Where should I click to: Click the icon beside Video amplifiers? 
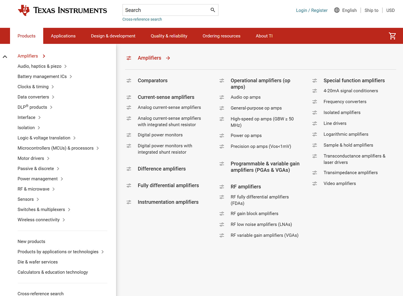click(315, 184)
